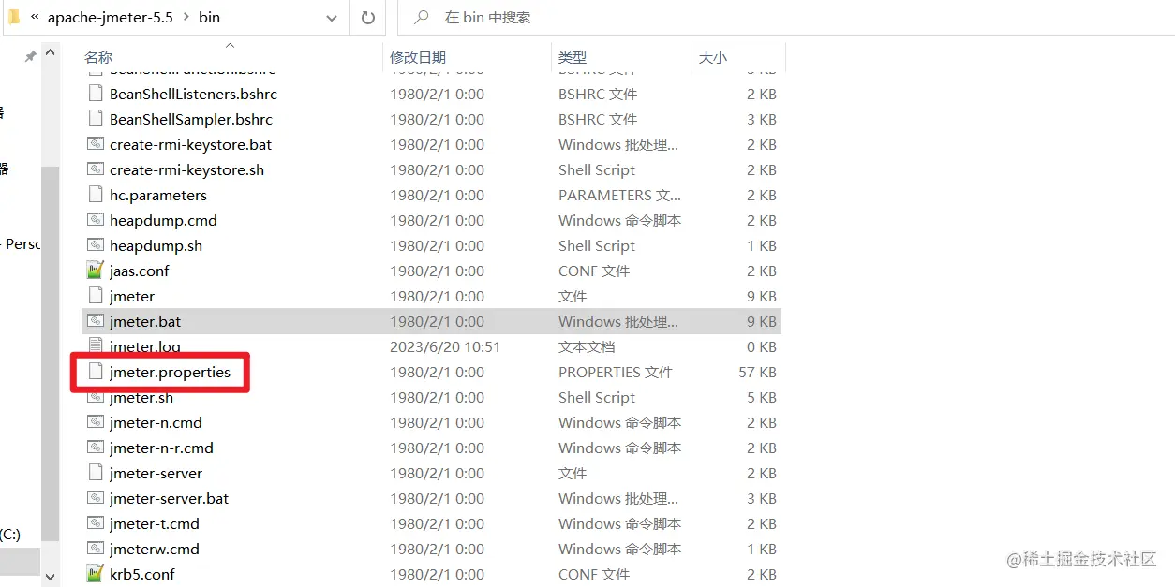
Task: Click the PARAMETERS type cell of hc.parameters
Action: (x=619, y=195)
